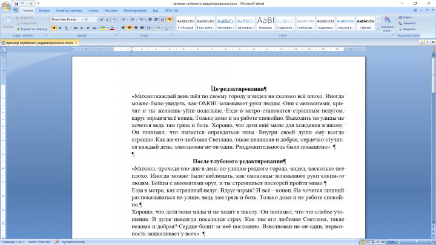The image size is (436, 245).
Task: Apply paragraph shading fill
Action: click(157, 28)
